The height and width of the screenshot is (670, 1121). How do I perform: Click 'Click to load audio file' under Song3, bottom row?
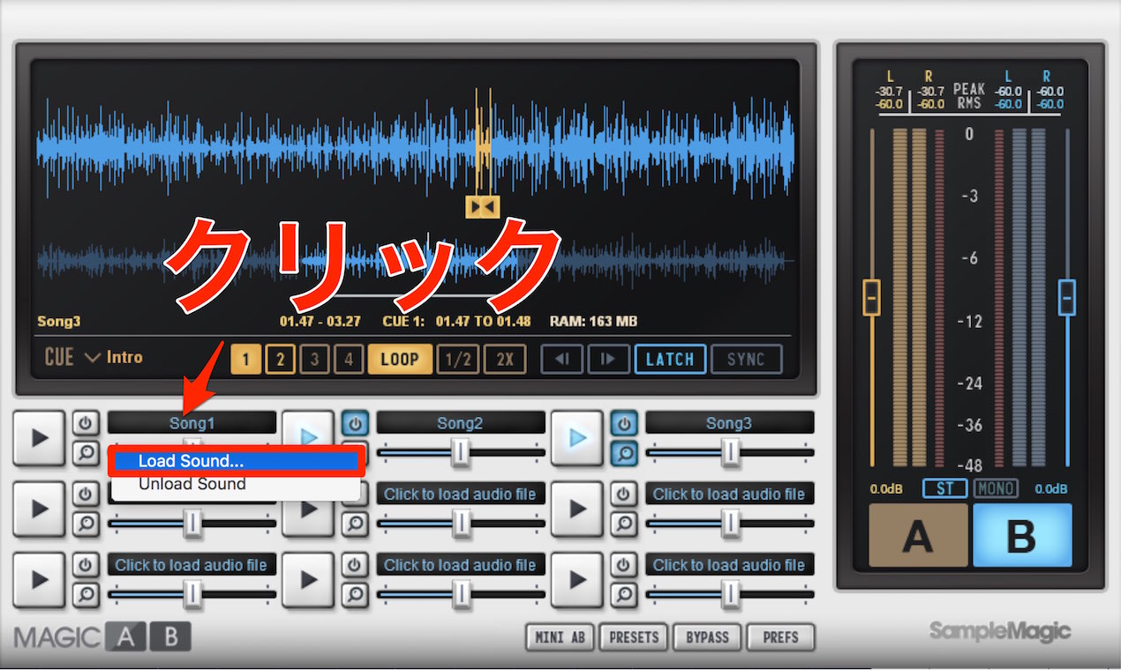(730, 565)
